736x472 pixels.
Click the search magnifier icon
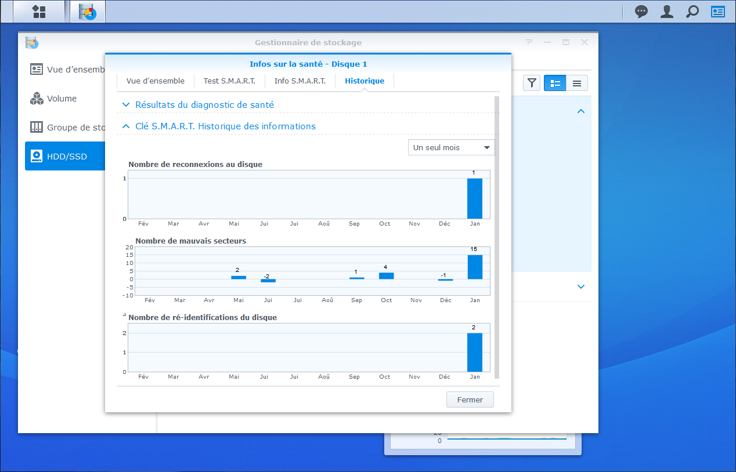tap(692, 12)
